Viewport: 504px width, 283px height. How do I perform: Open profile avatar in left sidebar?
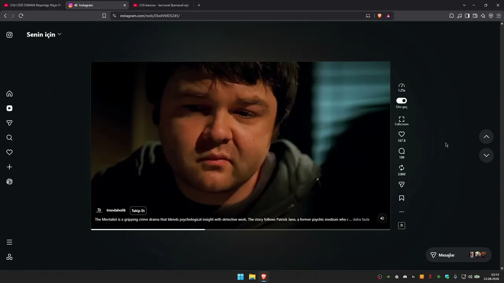(9, 182)
